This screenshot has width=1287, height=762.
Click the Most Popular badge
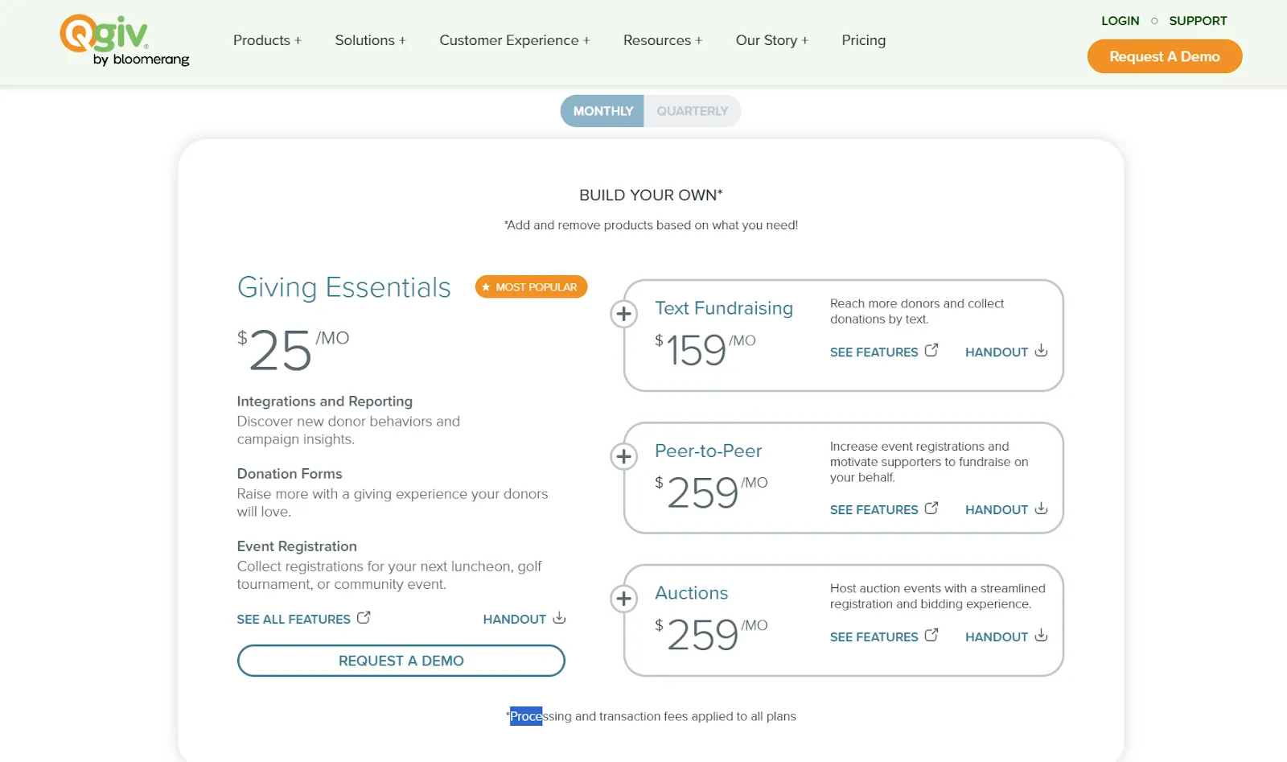coord(531,286)
